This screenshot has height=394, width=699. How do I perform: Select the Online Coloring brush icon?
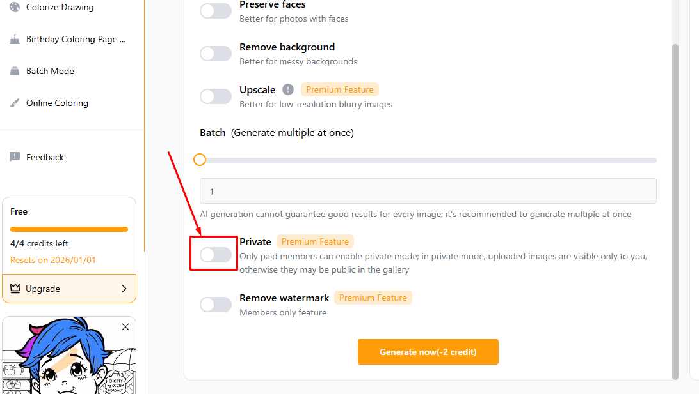click(14, 103)
